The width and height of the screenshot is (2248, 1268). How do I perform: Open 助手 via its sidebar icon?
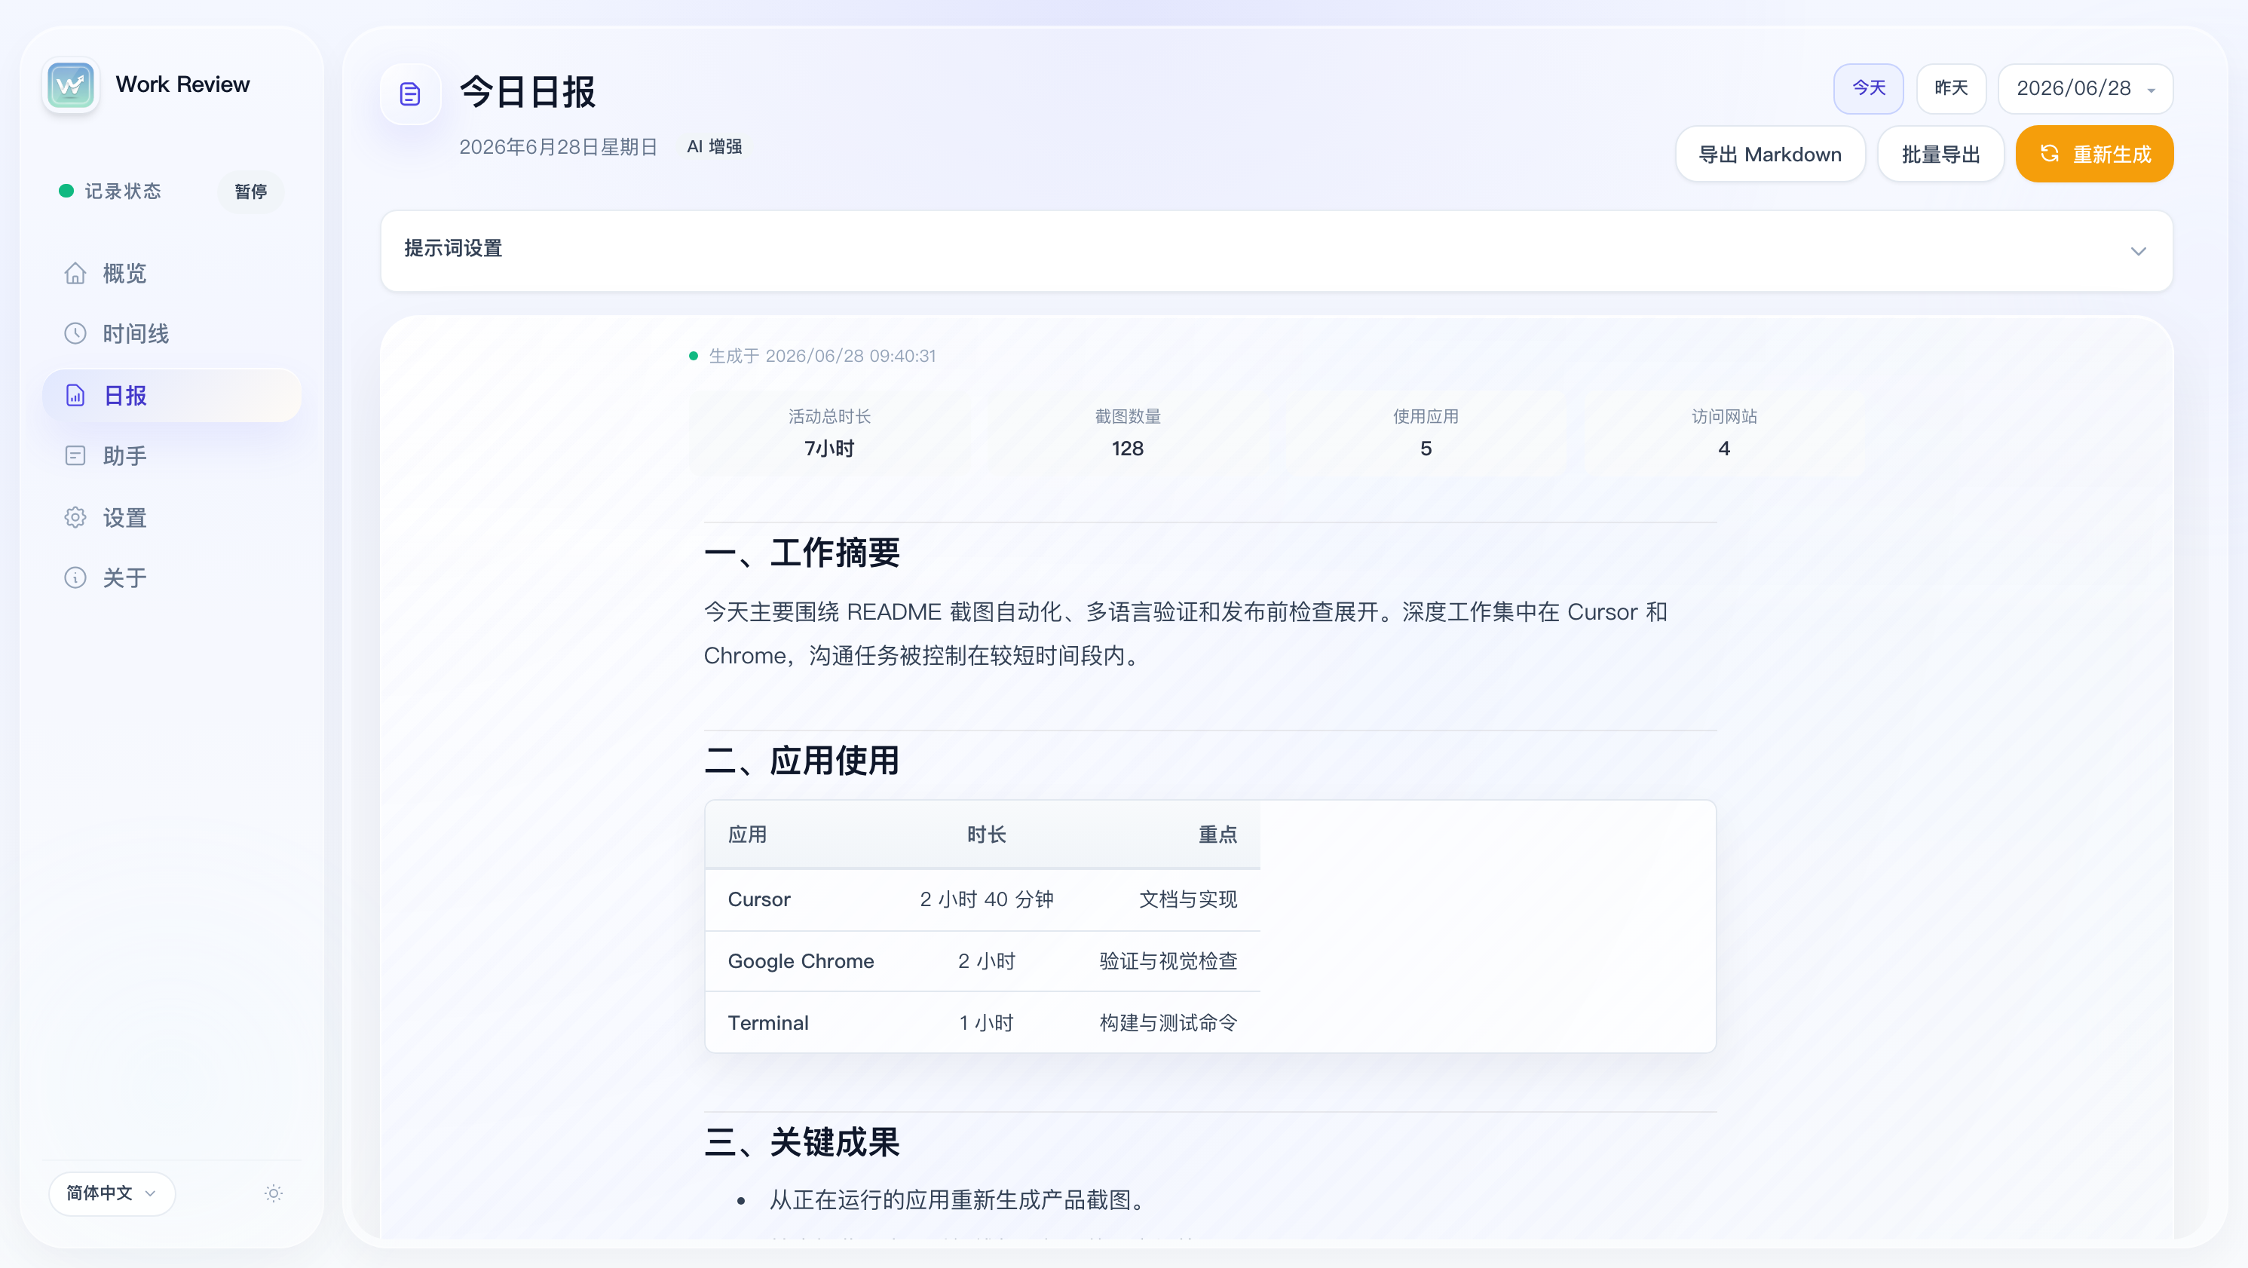click(x=75, y=455)
